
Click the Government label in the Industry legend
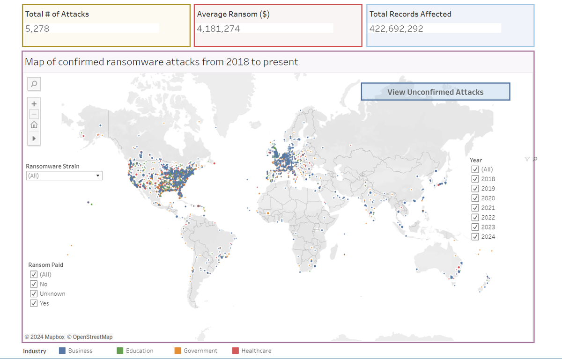tap(202, 350)
